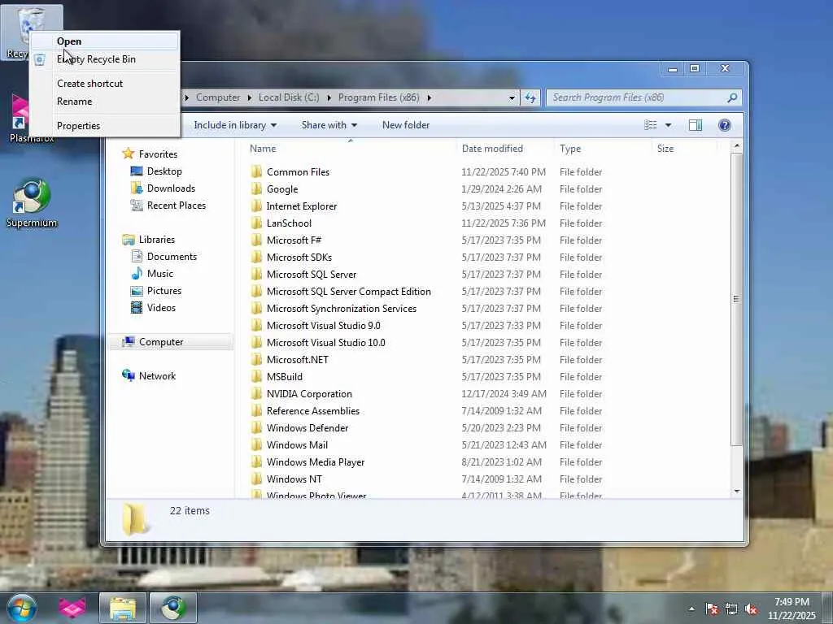Click the Supermium taskbar icon
The image size is (833, 624).
[173, 608]
